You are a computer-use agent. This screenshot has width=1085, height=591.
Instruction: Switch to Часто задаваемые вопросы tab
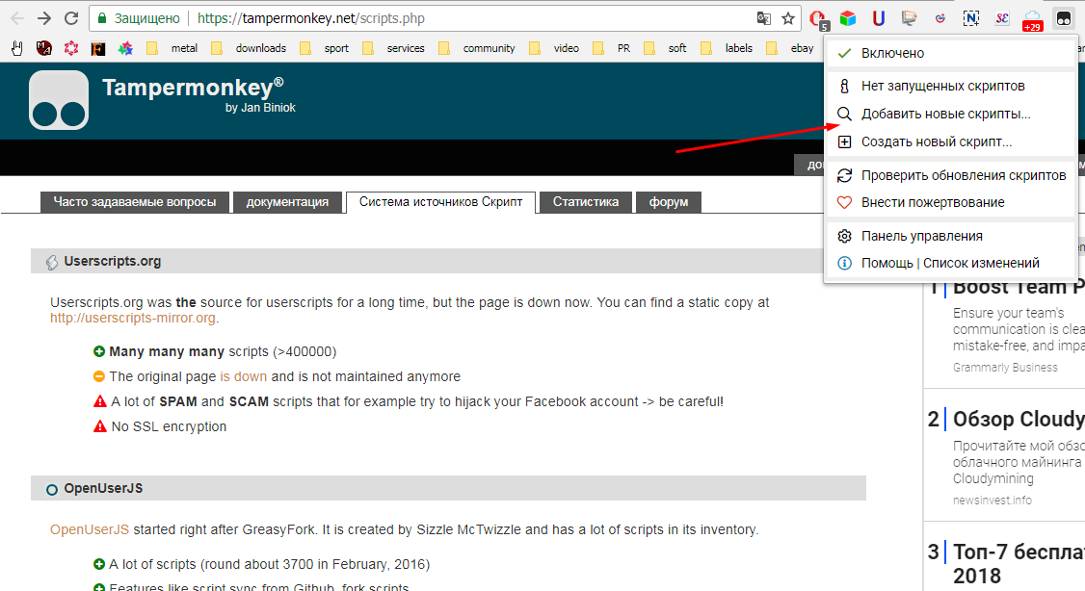point(135,202)
